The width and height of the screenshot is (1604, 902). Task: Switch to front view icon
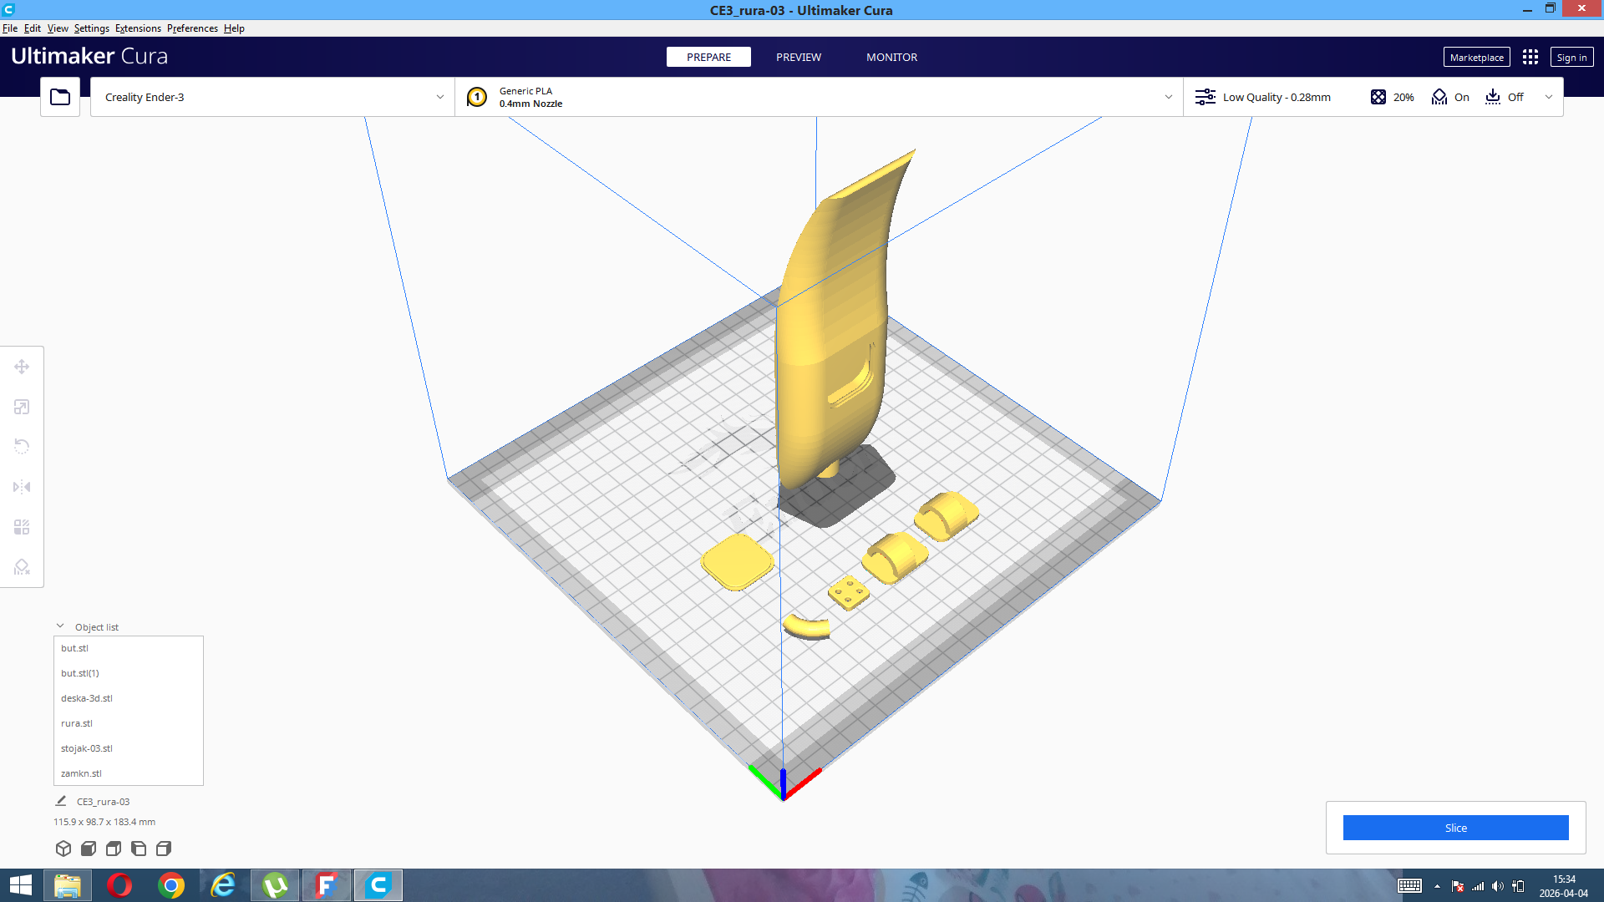pos(89,849)
